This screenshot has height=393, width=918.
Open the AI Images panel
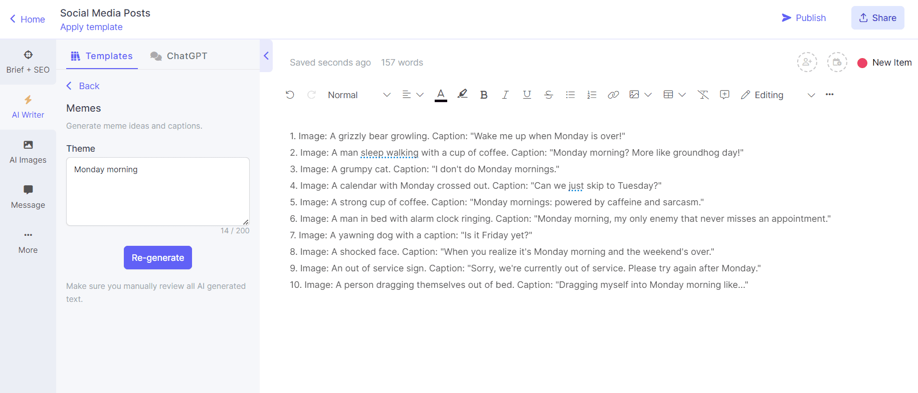click(x=28, y=152)
